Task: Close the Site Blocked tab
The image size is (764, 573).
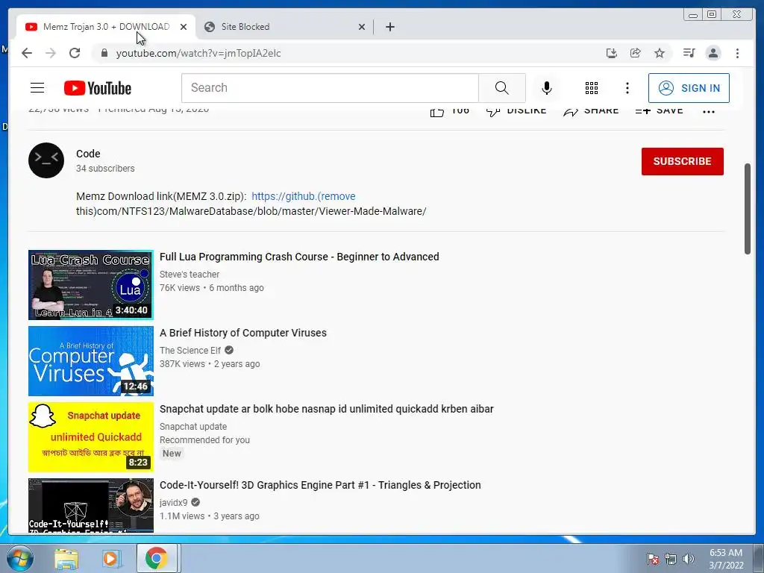Action: point(362,27)
